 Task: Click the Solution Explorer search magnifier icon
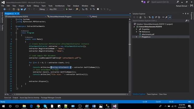[x=186, y=21]
